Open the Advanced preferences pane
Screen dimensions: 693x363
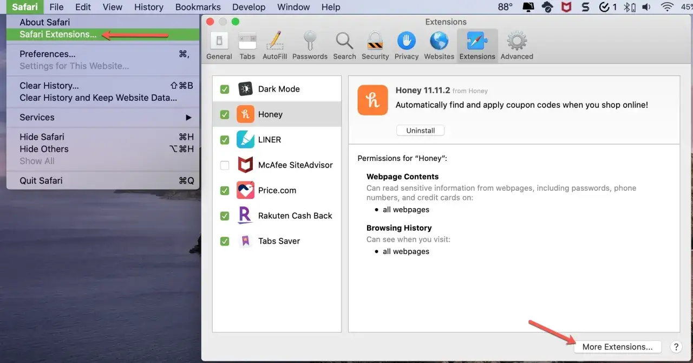pyautogui.click(x=517, y=46)
